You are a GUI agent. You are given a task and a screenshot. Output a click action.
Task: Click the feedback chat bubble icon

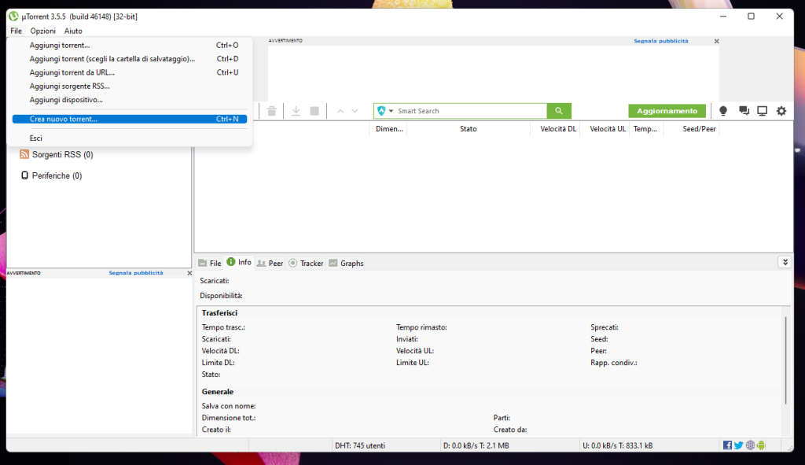pyautogui.click(x=743, y=111)
